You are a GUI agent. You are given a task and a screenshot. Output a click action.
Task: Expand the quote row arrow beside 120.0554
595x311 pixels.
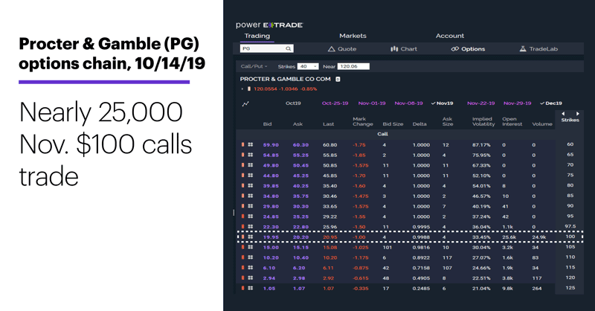[242, 89]
